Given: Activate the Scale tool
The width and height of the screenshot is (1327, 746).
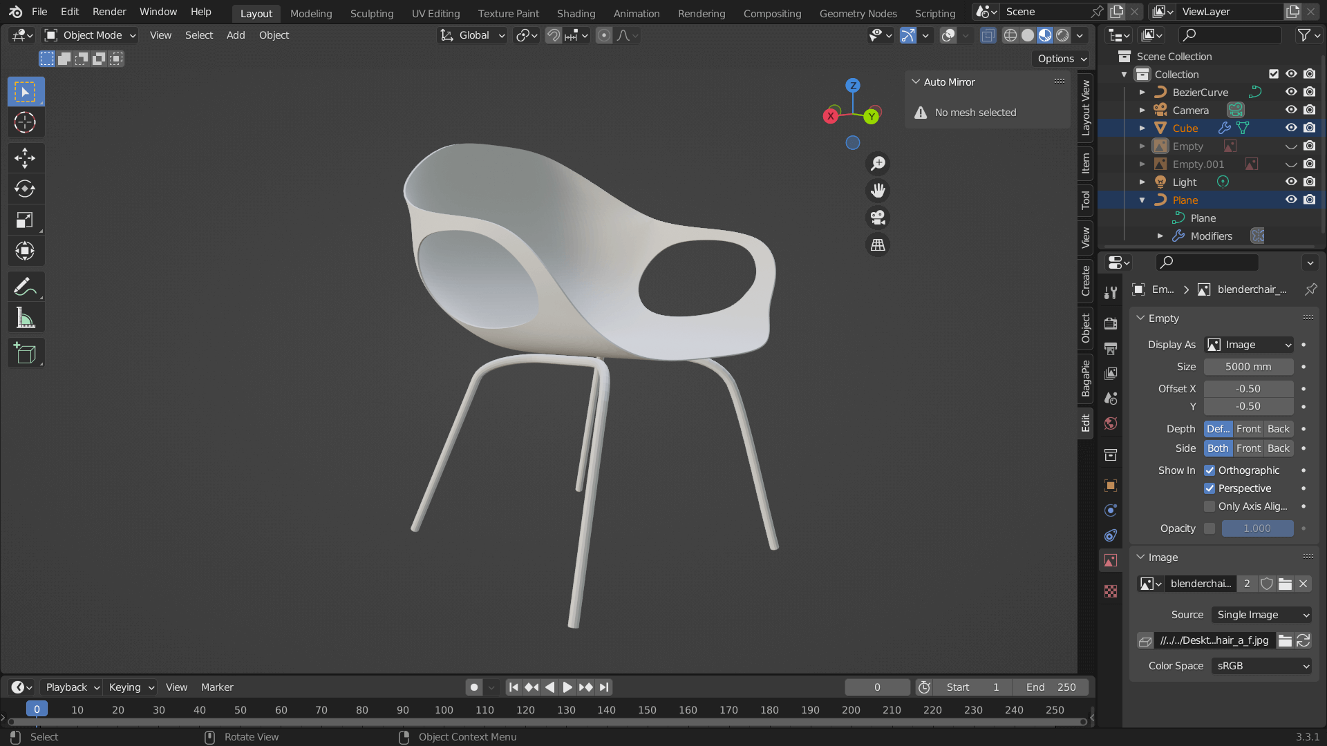Looking at the screenshot, I should click(25, 220).
